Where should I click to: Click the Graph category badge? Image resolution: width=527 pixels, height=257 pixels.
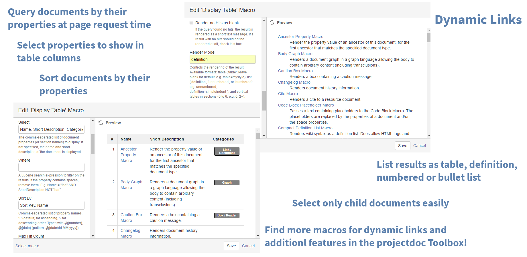(227, 182)
